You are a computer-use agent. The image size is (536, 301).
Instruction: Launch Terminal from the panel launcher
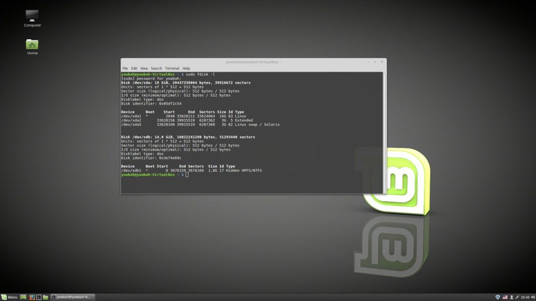38,297
